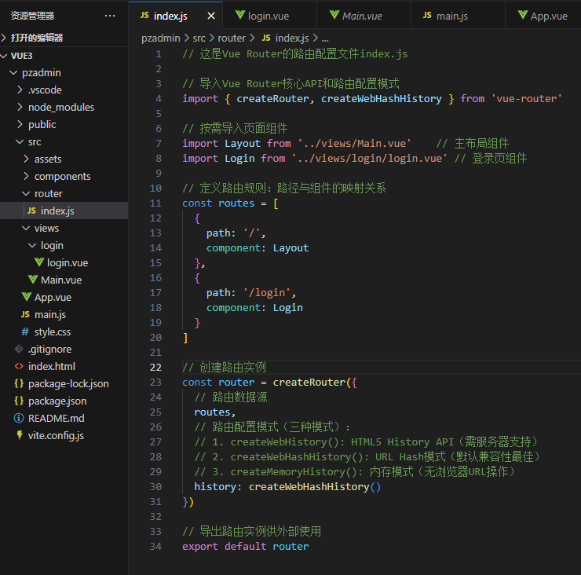Collapse the router folder chevron
Image resolution: width=581 pixels, height=575 pixels.
point(26,193)
